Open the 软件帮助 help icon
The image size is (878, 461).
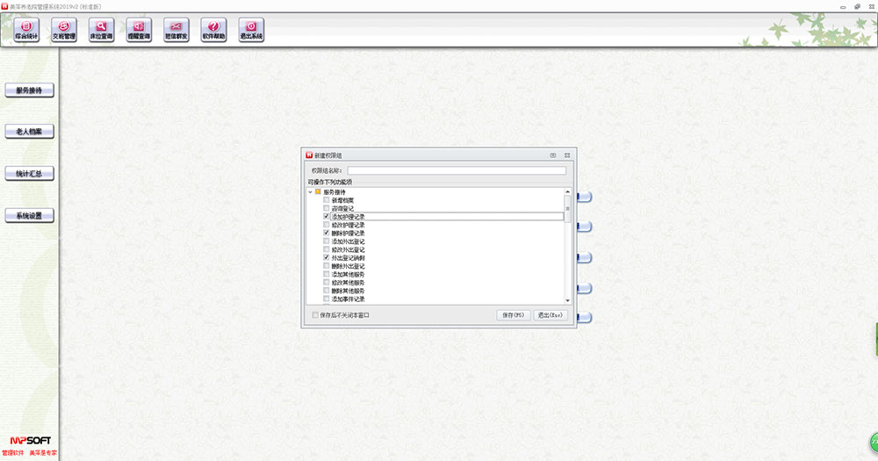[x=213, y=30]
